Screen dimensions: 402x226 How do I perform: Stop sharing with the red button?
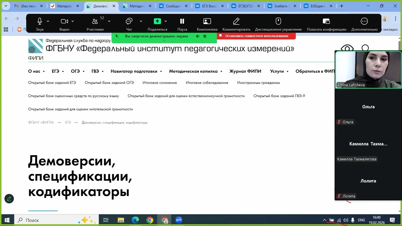click(x=256, y=36)
